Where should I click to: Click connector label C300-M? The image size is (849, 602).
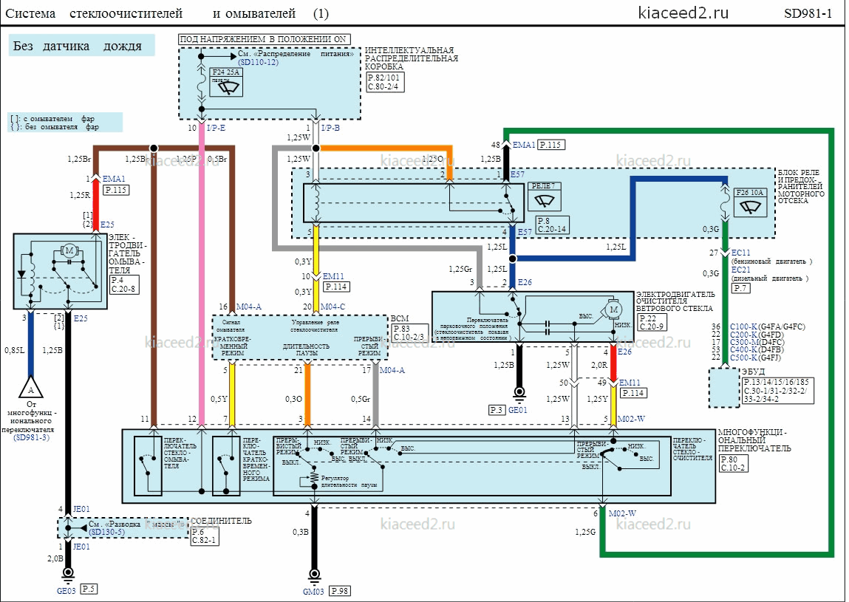click(x=744, y=342)
